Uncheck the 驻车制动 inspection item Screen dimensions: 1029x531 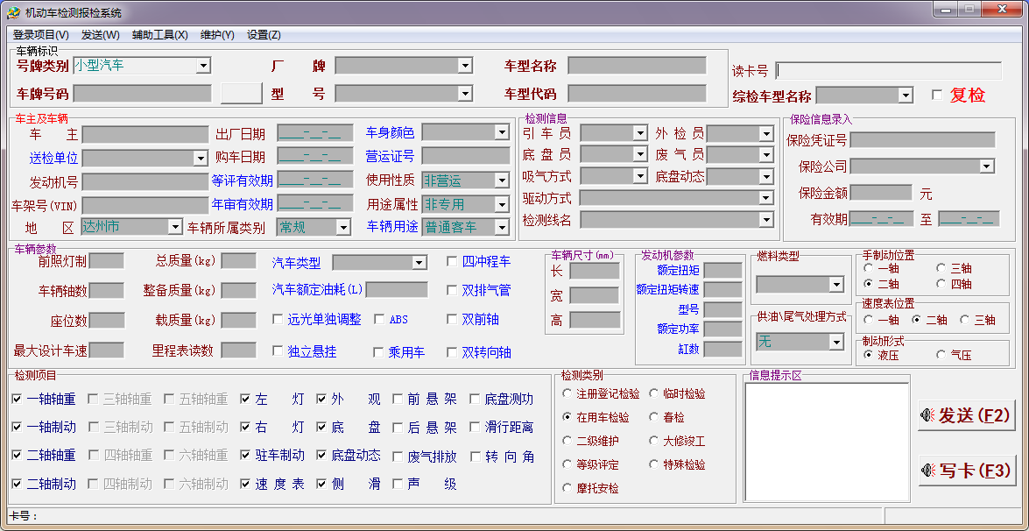(x=246, y=455)
